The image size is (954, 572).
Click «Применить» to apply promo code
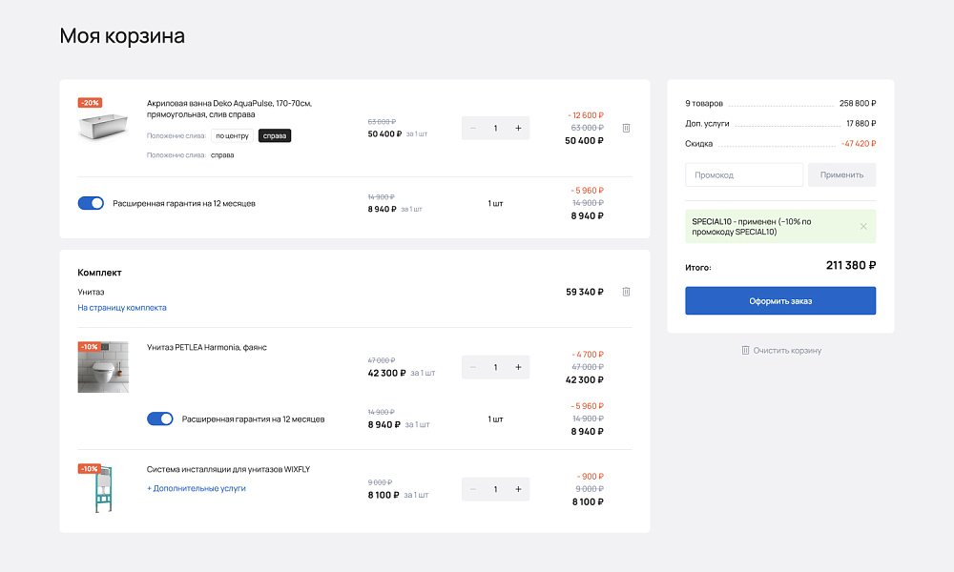[841, 174]
